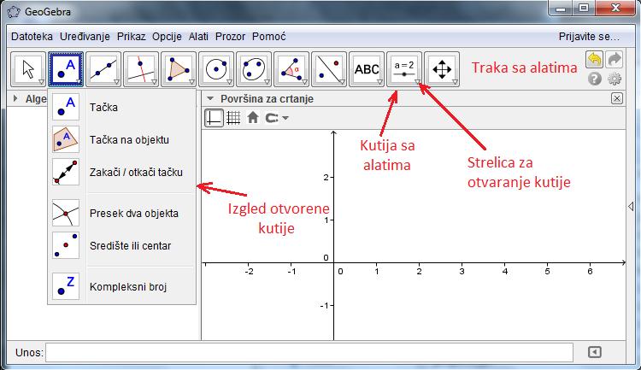Choose Presek dva objekta tool
This screenshot has height=370, width=641.
click(122, 213)
